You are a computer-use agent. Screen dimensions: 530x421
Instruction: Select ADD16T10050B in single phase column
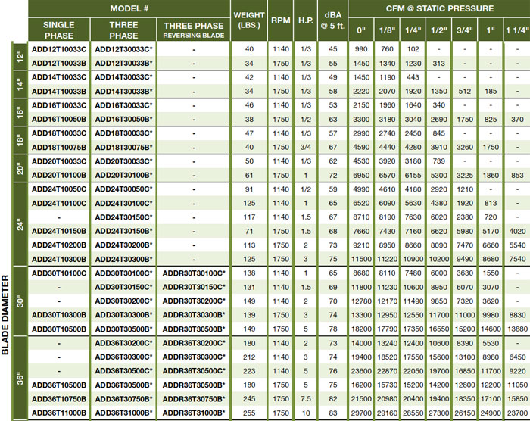click(x=59, y=120)
